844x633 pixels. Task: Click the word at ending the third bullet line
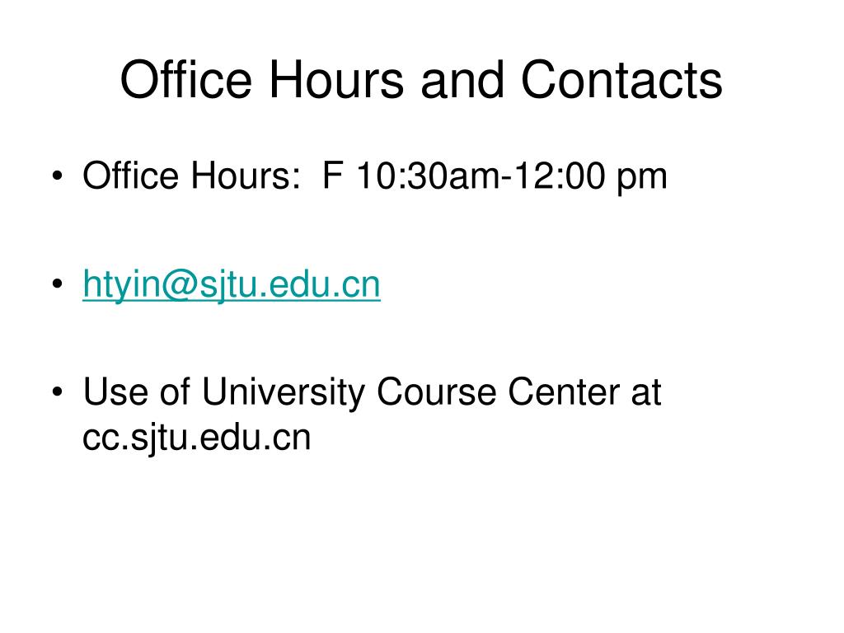(x=645, y=392)
